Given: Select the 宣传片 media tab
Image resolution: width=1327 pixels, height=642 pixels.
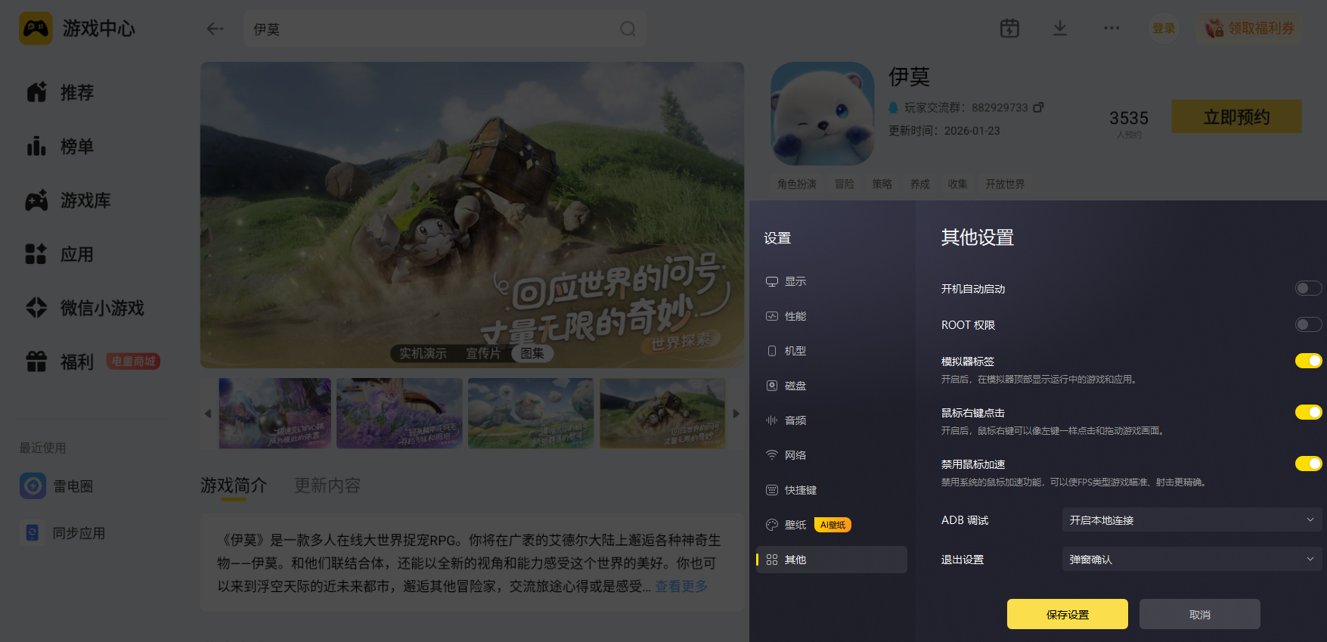Looking at the screenshot, I should [x=483, y=353].
